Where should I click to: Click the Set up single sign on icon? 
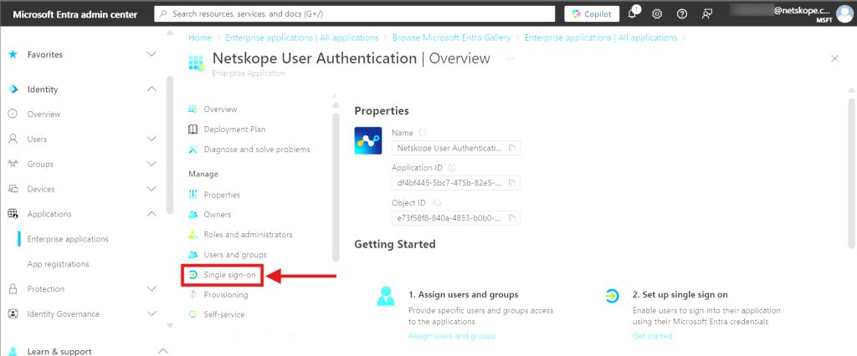point(612,296)
